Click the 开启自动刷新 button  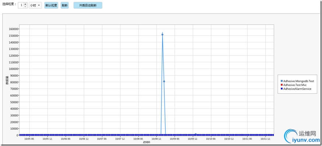pos(88,6)
